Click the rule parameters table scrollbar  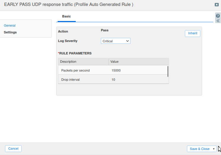pyautogui.click(x=168, y=71)
